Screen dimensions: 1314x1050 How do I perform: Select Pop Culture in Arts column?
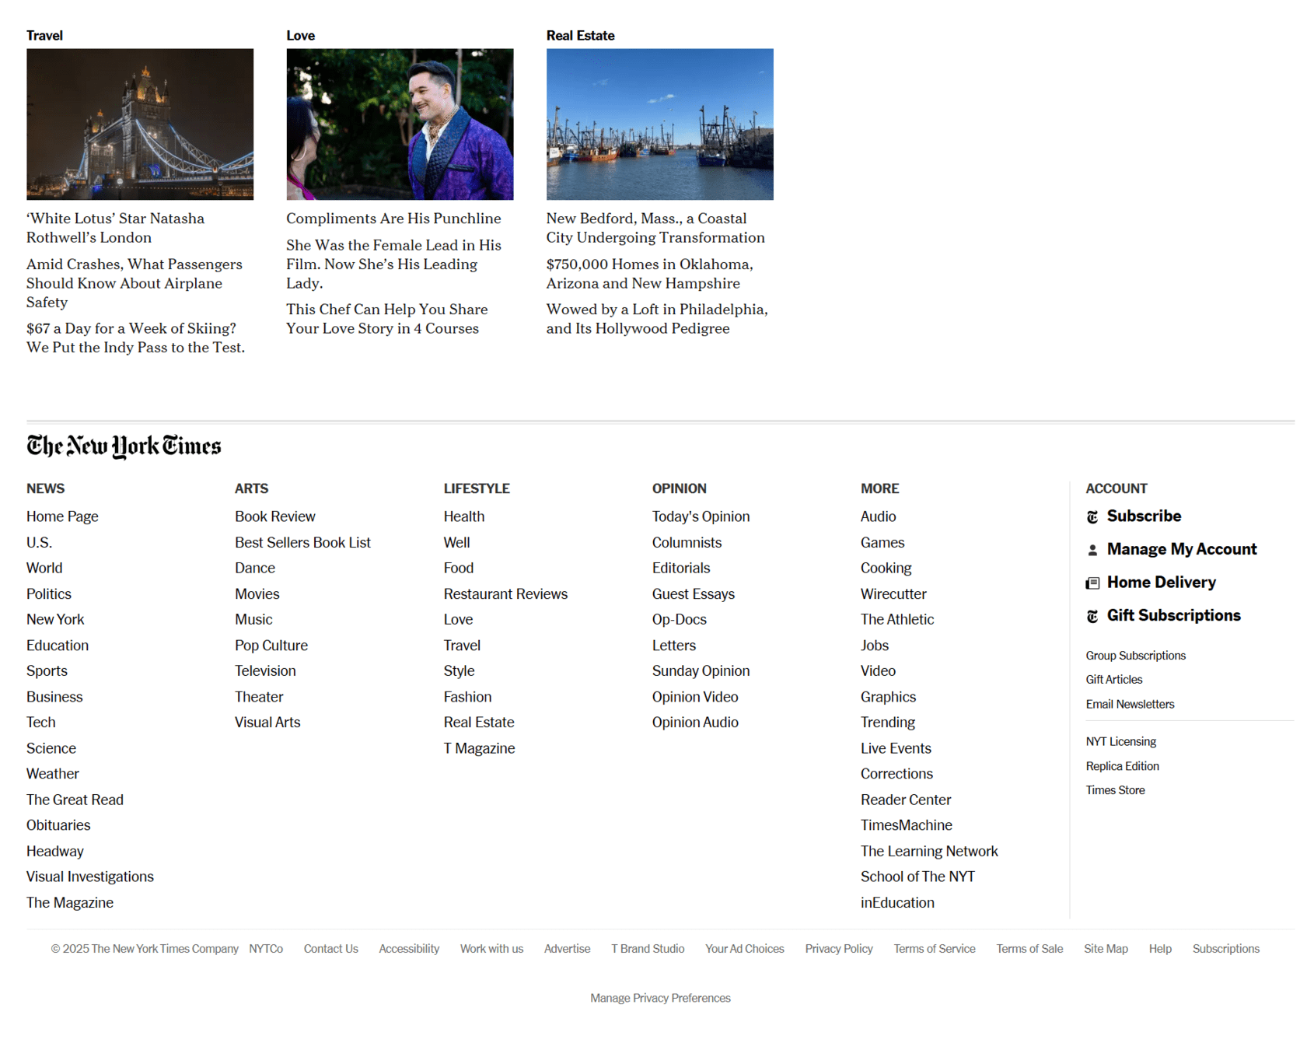point(271,646)
